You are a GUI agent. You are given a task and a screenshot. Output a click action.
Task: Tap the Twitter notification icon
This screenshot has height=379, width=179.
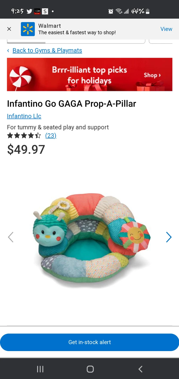pyautogui.click(x=29, y=11)
